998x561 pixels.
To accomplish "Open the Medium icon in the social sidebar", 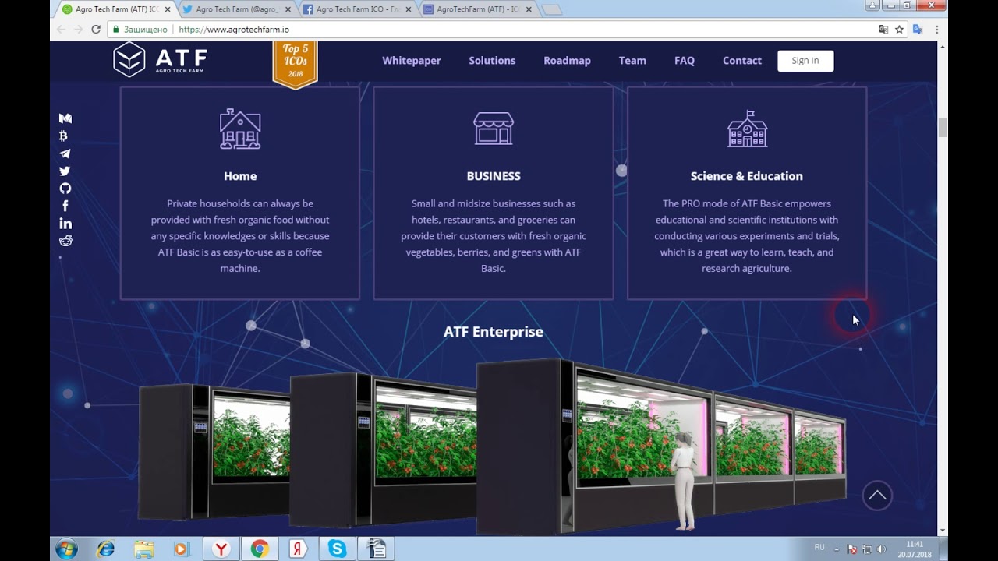I will coord(65,118).
